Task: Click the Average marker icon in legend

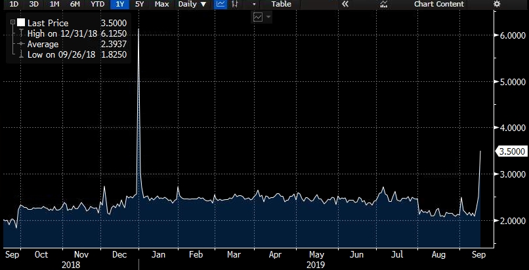Action: point(21,44)
